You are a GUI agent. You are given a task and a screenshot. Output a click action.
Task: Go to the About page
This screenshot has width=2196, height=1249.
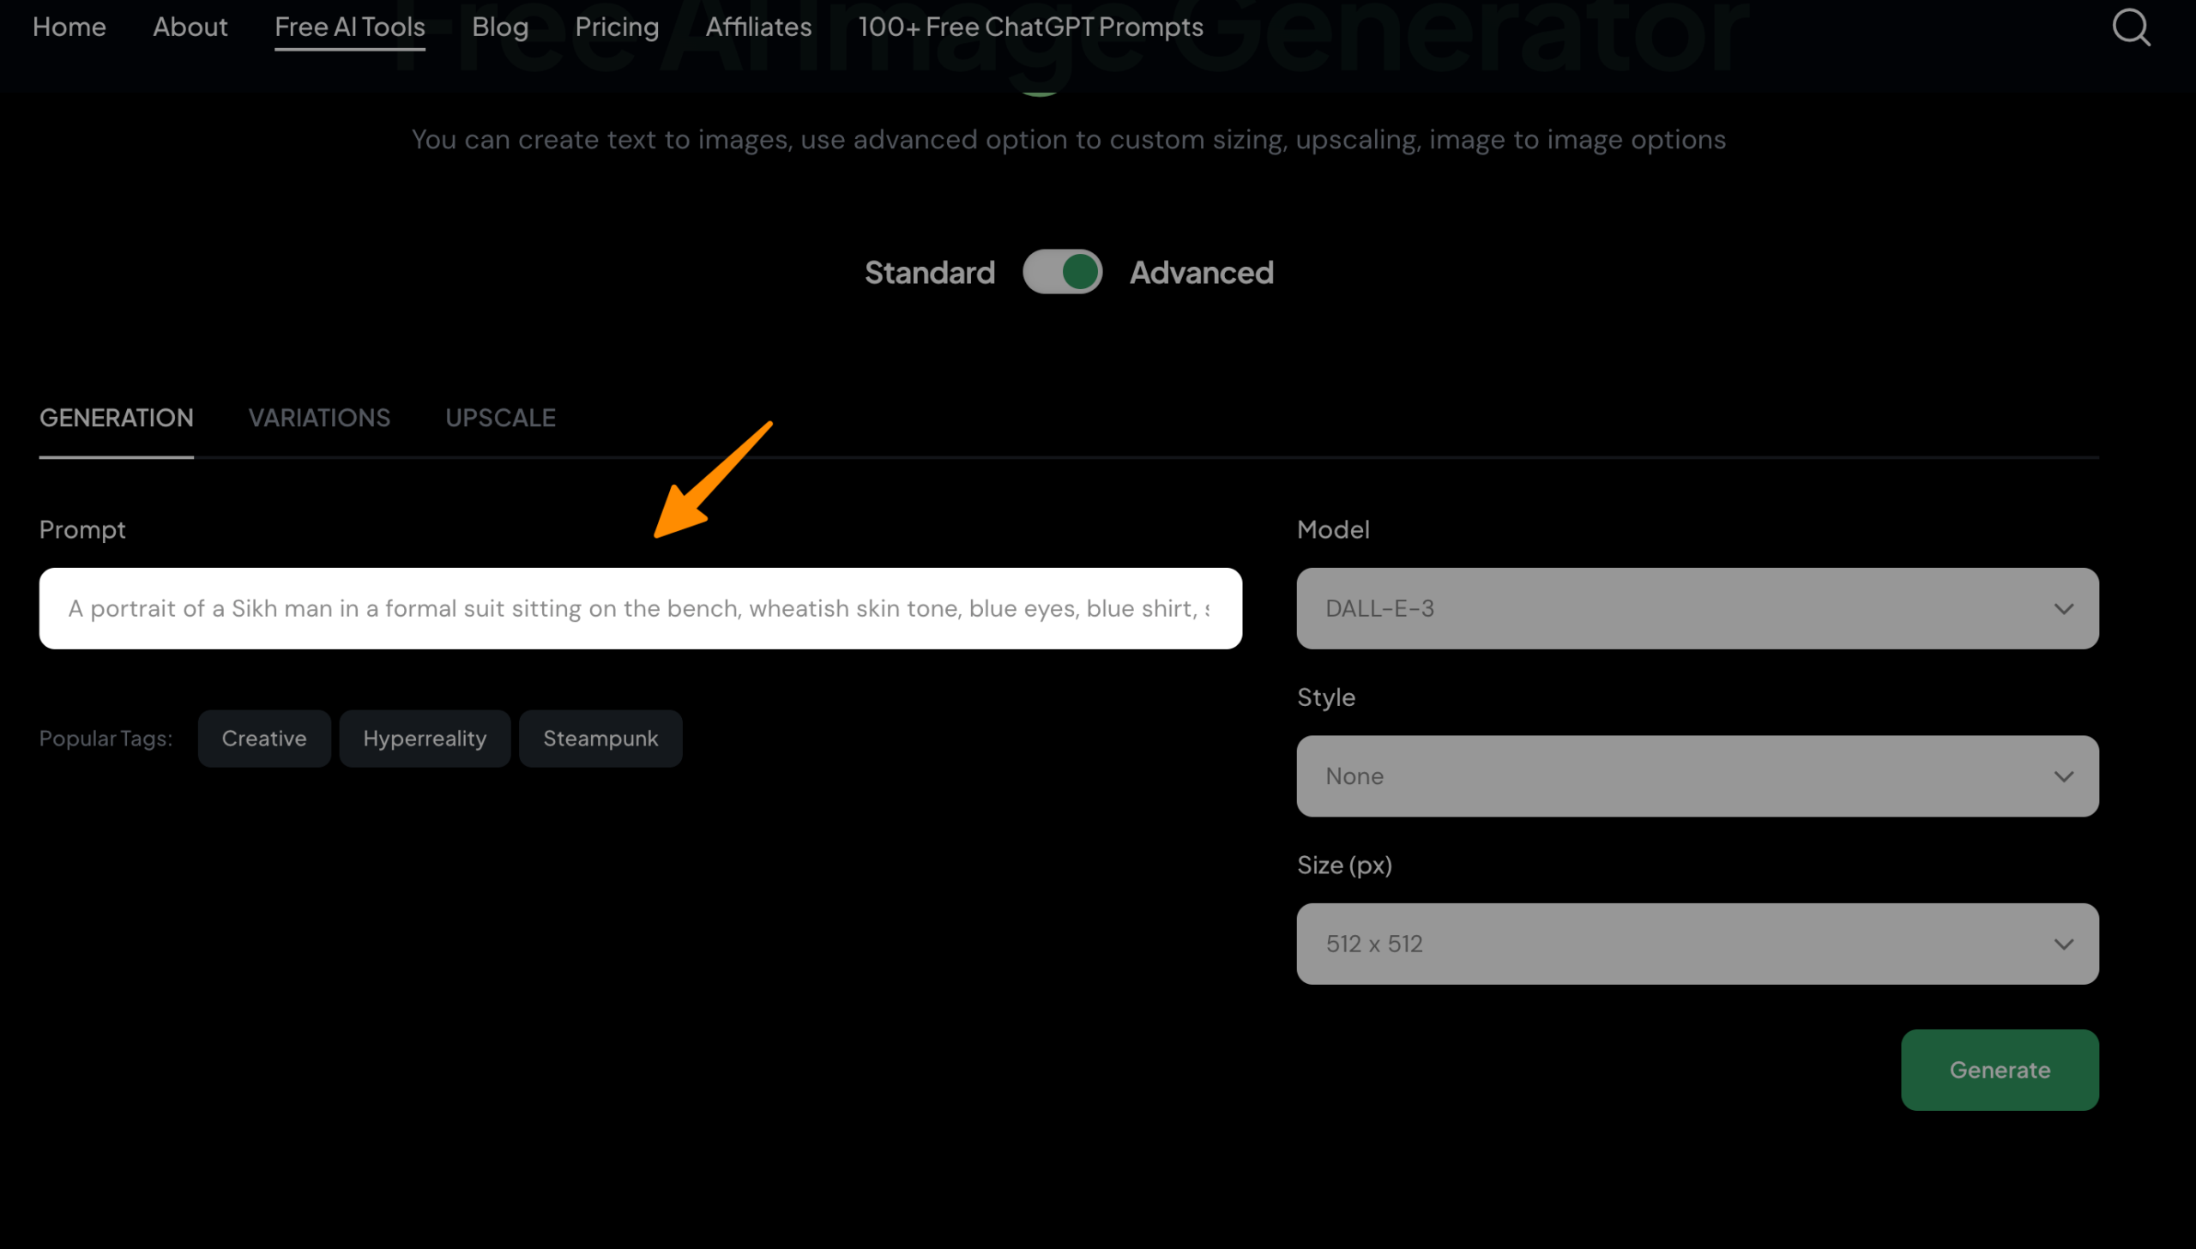coord(190,27)
